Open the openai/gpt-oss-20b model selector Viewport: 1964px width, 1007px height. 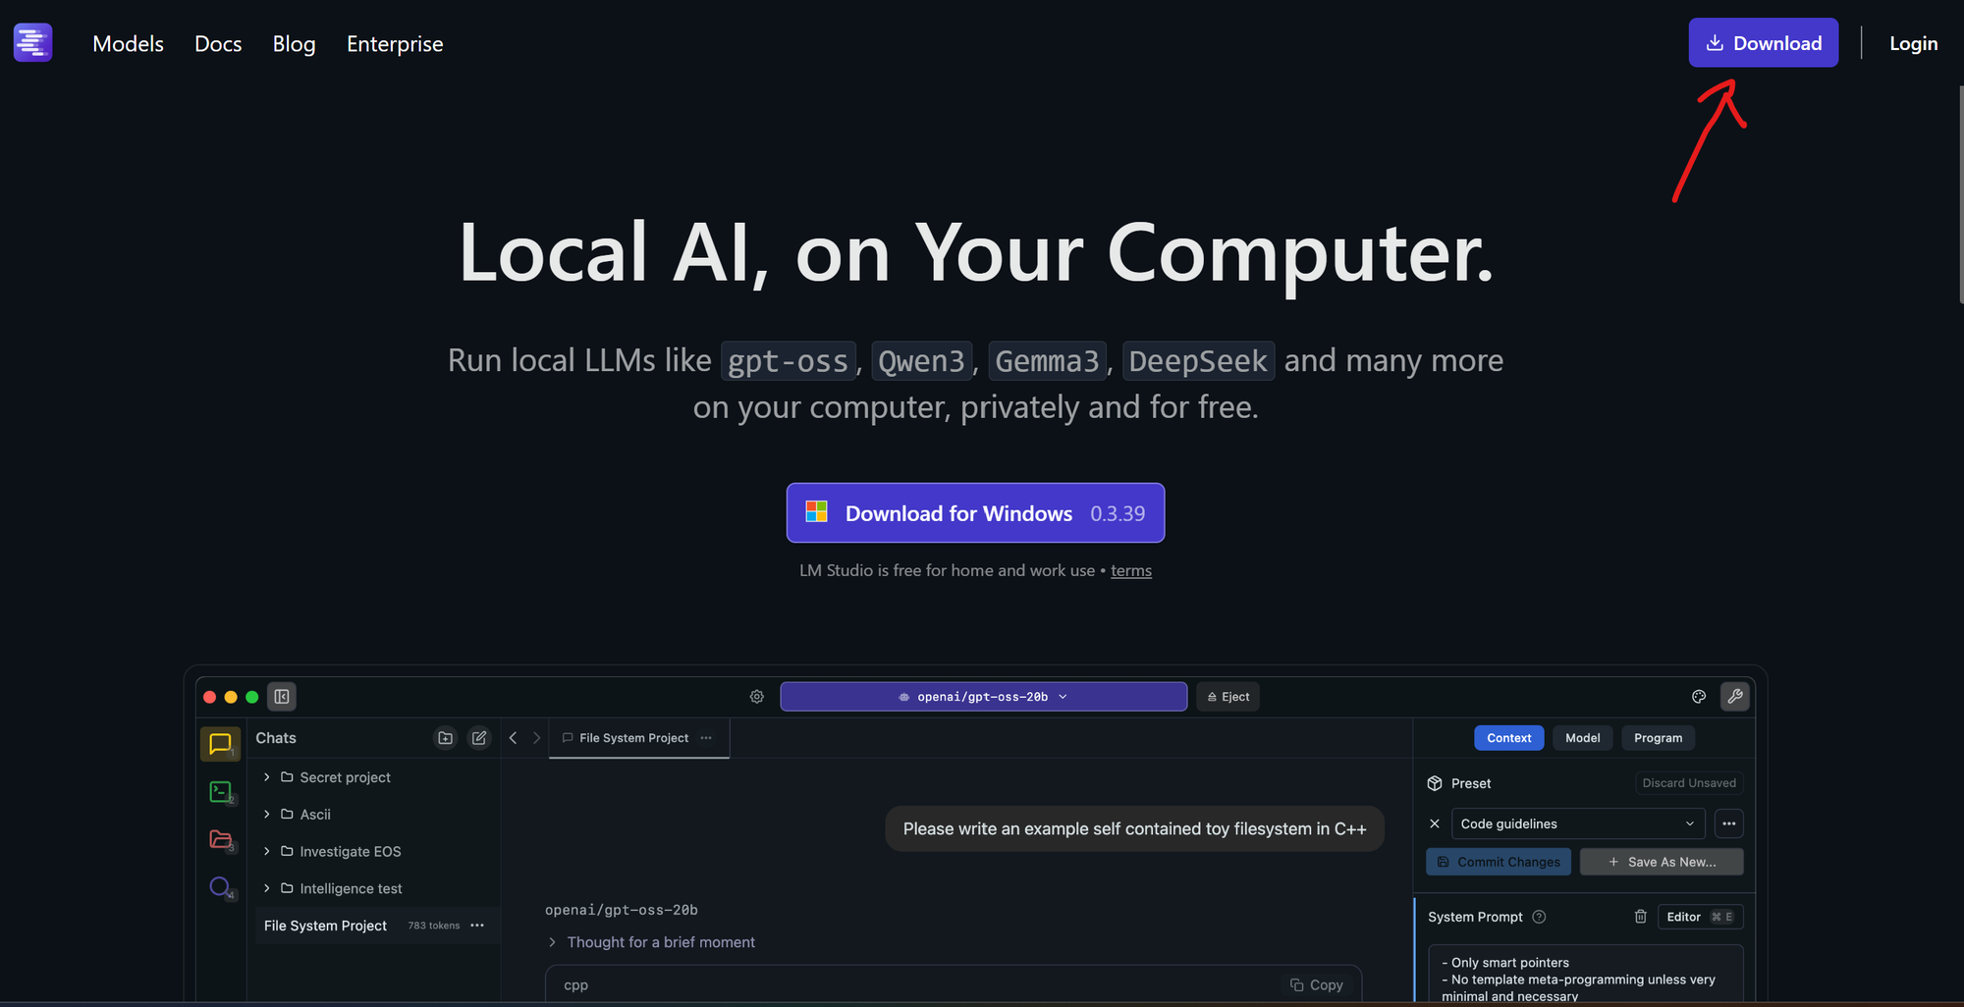pos(983,697)
